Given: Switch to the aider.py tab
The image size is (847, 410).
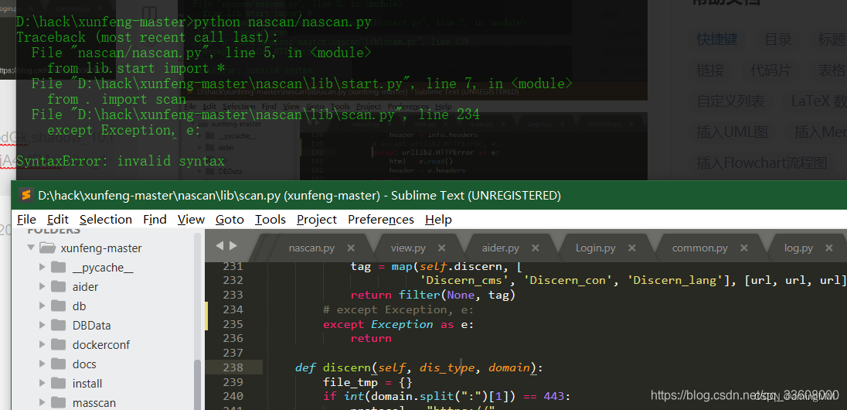Looking at the screenshot, I should [x=500, y=248].
